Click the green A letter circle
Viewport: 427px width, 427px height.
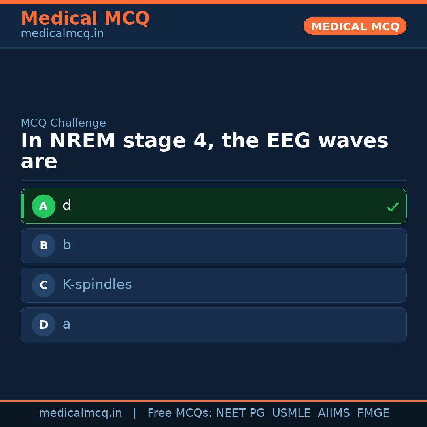43,206
